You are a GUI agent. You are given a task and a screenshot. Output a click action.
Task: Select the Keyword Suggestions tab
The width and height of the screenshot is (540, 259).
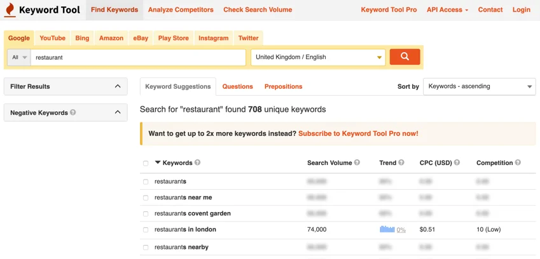(x=178, y=86)
